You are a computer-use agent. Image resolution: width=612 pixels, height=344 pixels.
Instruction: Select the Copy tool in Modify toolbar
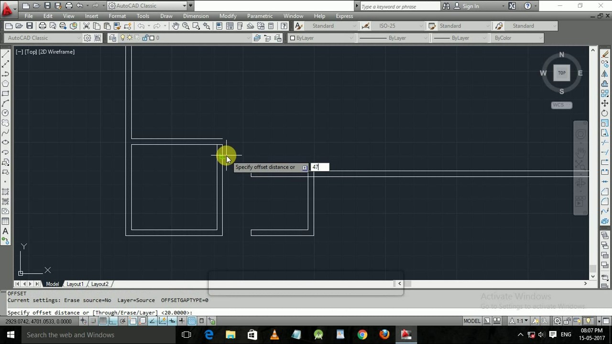point(605,64)
